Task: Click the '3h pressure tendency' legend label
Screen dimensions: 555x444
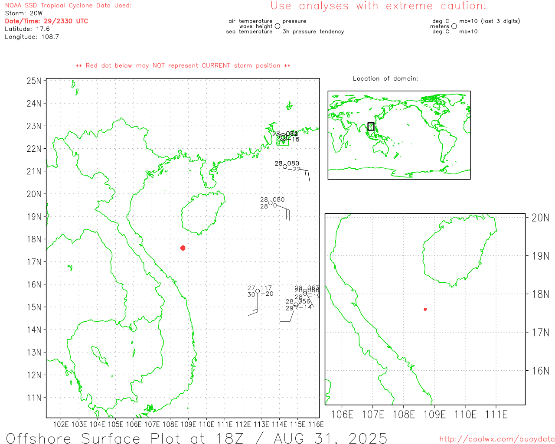Action: (313, 32)
